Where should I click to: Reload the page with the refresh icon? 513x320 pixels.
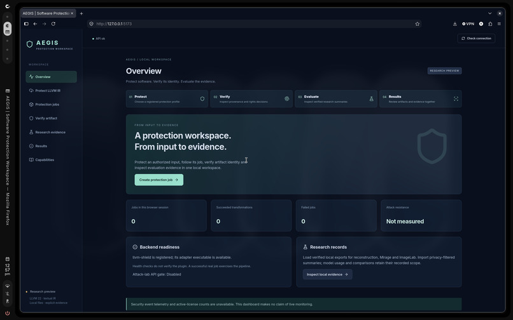pos(53,24)
